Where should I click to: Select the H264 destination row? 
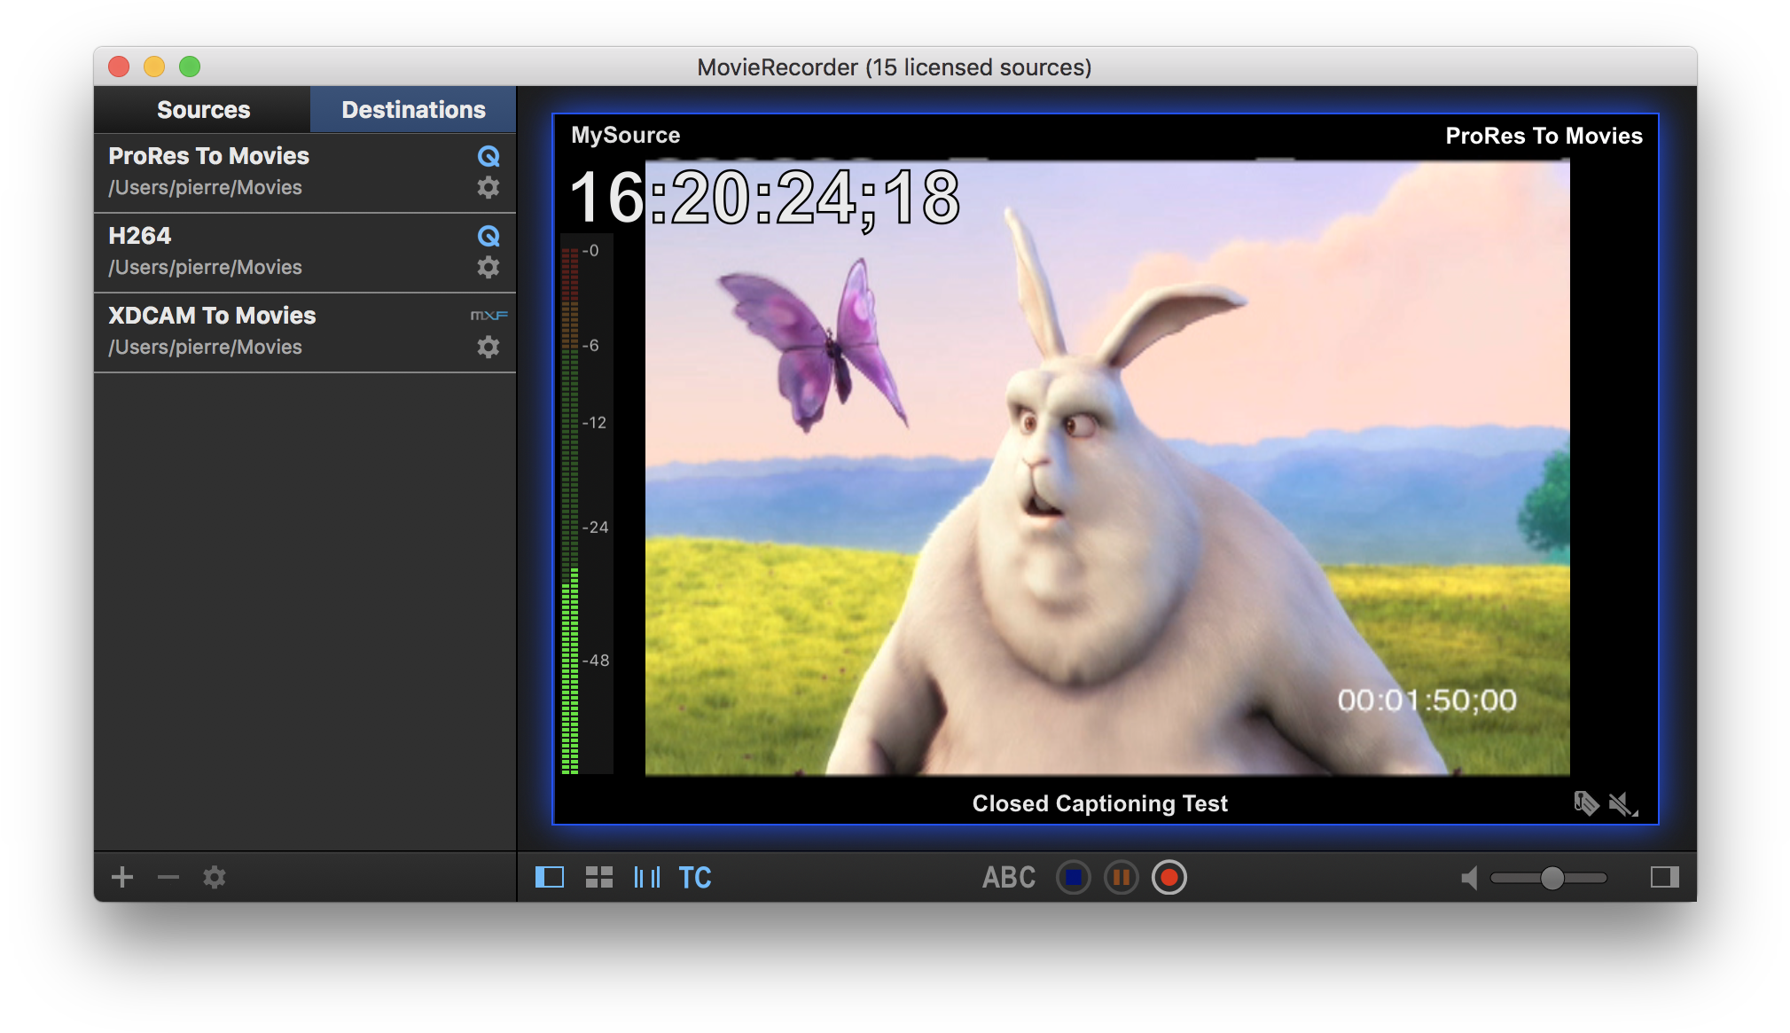point(305,253)
